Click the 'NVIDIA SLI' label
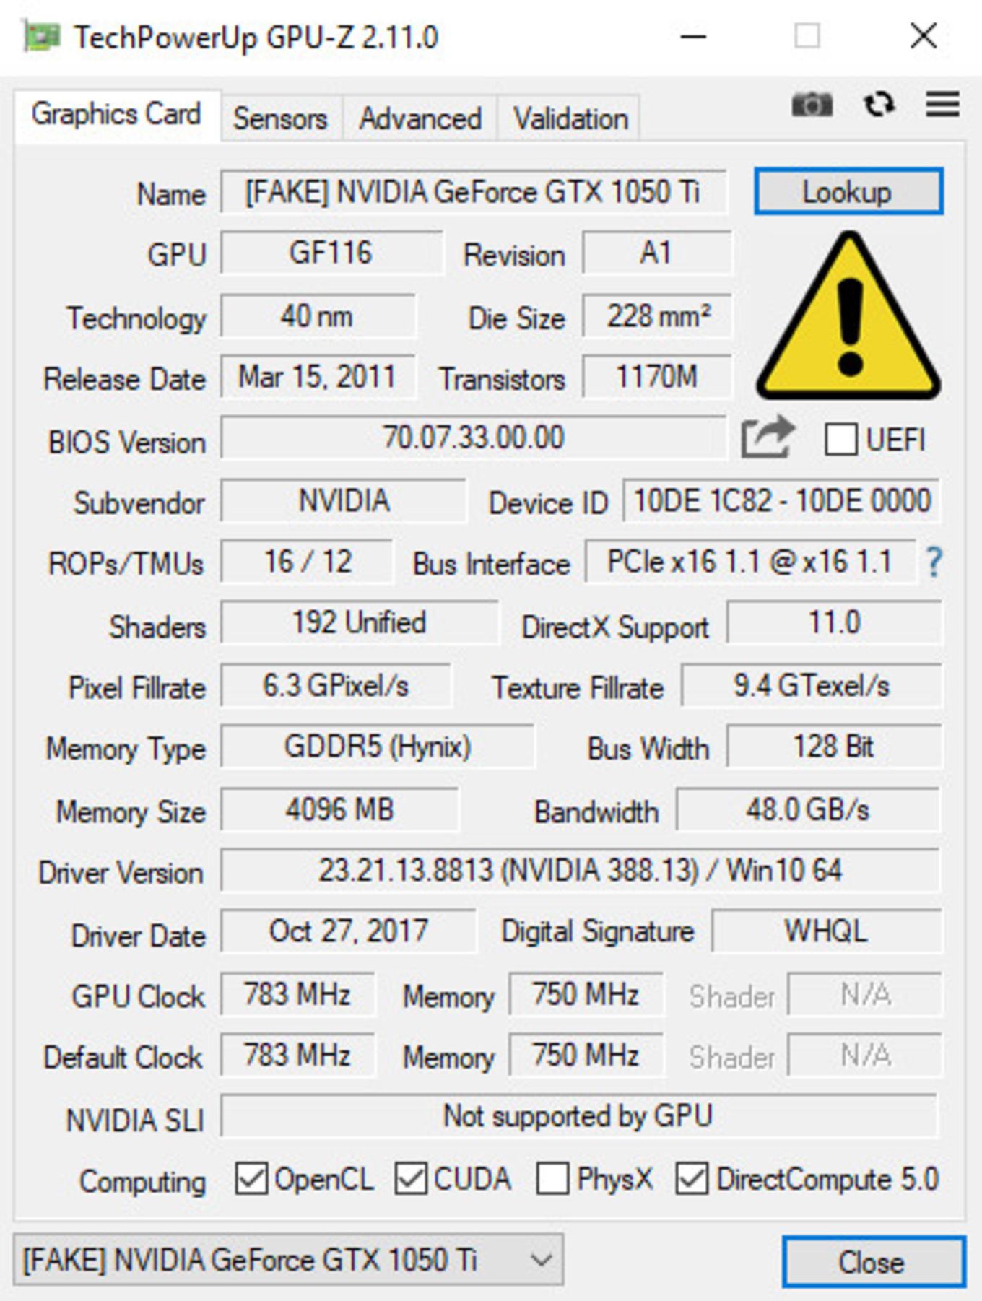The width and height of the screenshot is (982, 1301). pyautogui.click(x=135, y=1121)
